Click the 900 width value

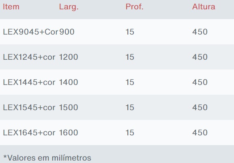(x=67, y=32)
